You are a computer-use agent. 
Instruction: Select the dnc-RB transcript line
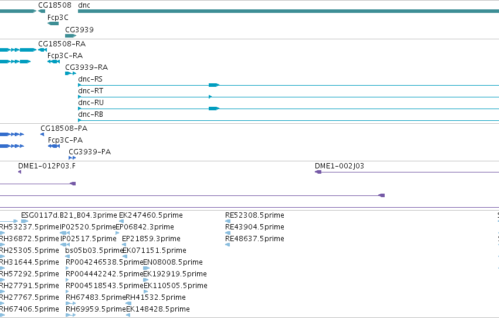pos(288,120)
